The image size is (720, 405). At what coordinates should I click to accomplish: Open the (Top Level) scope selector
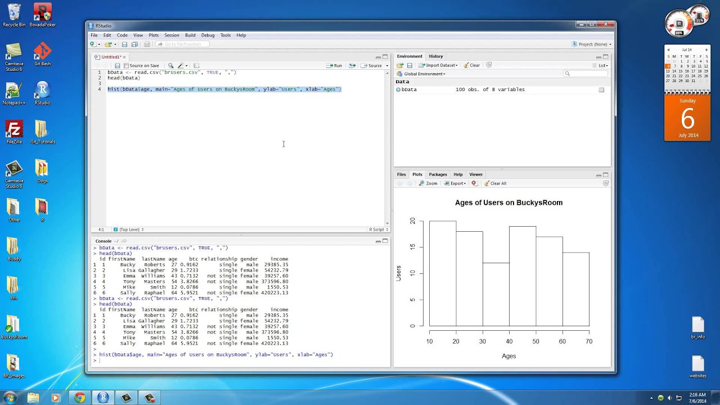coord(129,229)
